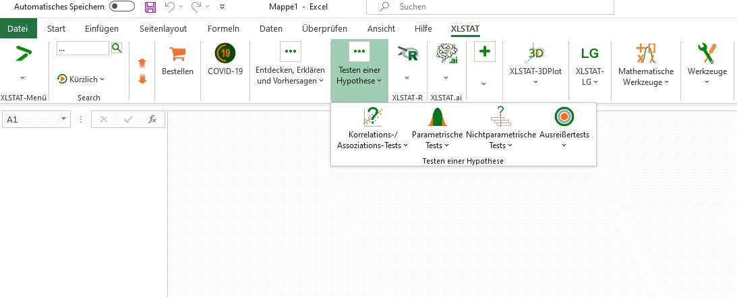Open the XLSTAT menu green arrow icon

[22, 53]
